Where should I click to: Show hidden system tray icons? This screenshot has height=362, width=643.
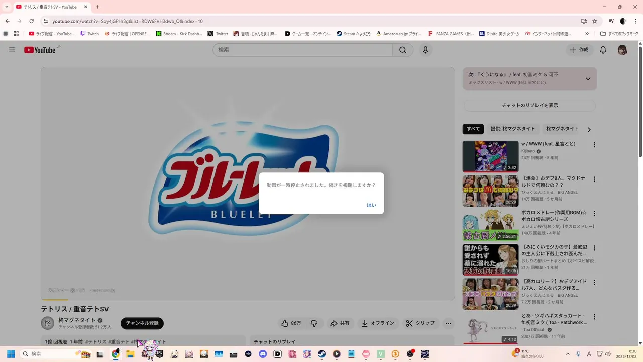point(568,354)
